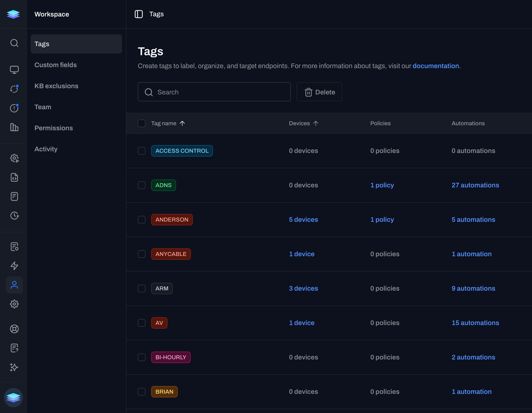532x413 pixels.
Task: Open BI-HOURLY 2 automations link
Action: coord(473,357)
